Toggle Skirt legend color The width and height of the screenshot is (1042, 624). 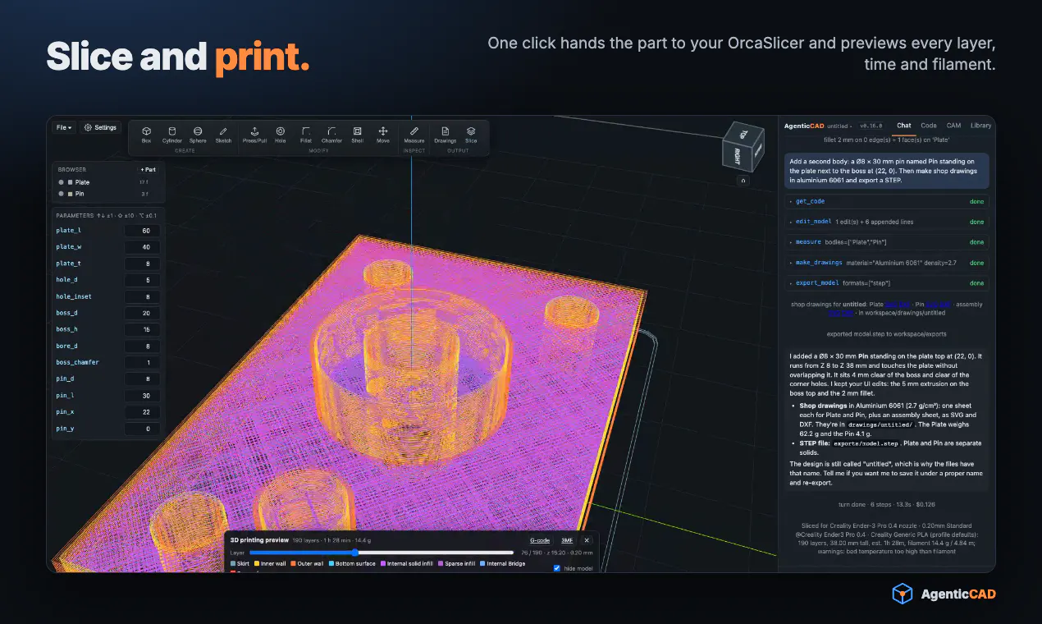[233, 563]
